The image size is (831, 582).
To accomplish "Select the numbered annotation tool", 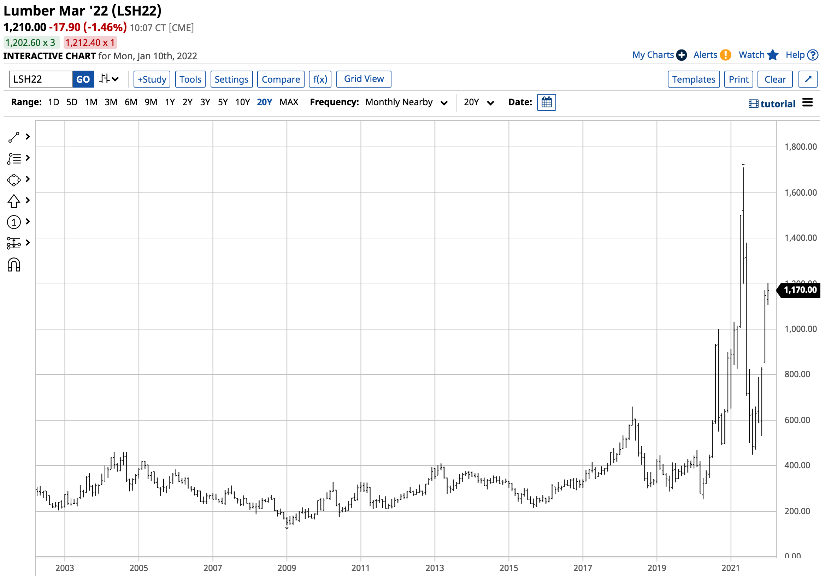I will [x=14, y=222].
